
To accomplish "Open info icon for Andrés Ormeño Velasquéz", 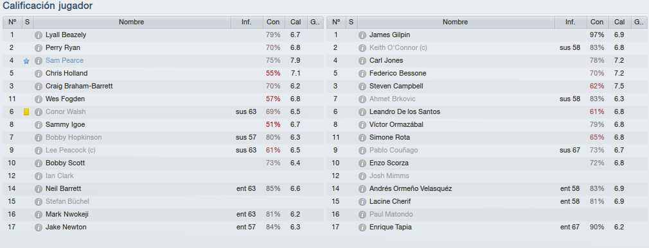I will coord(362,188).
